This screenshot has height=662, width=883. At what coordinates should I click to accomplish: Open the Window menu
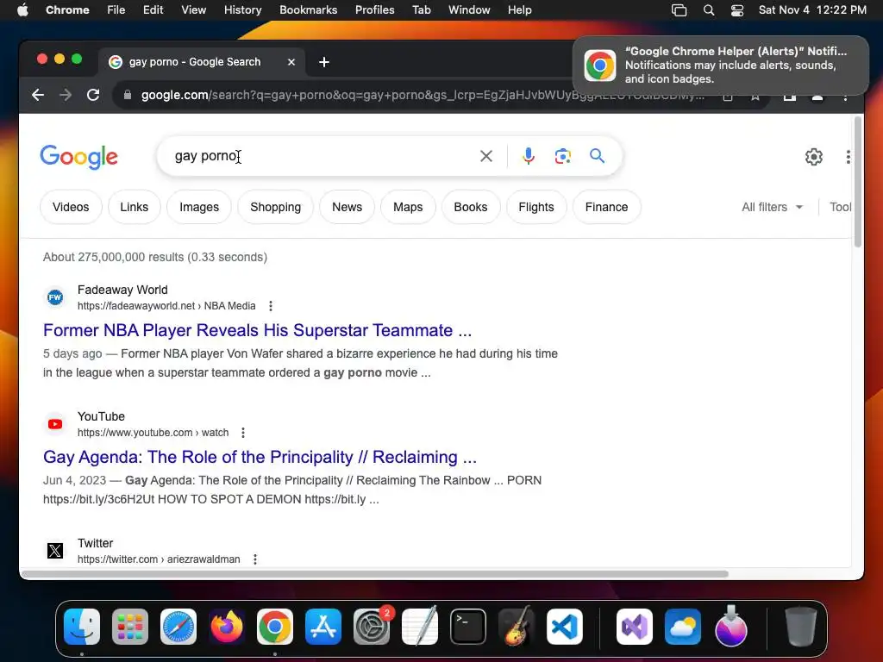(469, 10)
